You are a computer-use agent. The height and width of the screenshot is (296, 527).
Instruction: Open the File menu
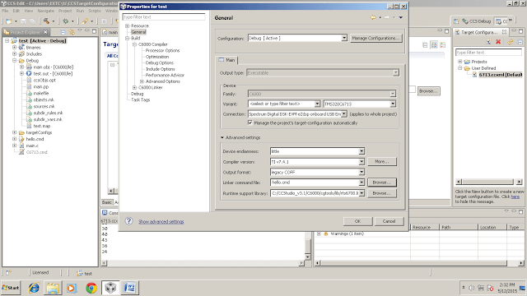pos(6,11)
